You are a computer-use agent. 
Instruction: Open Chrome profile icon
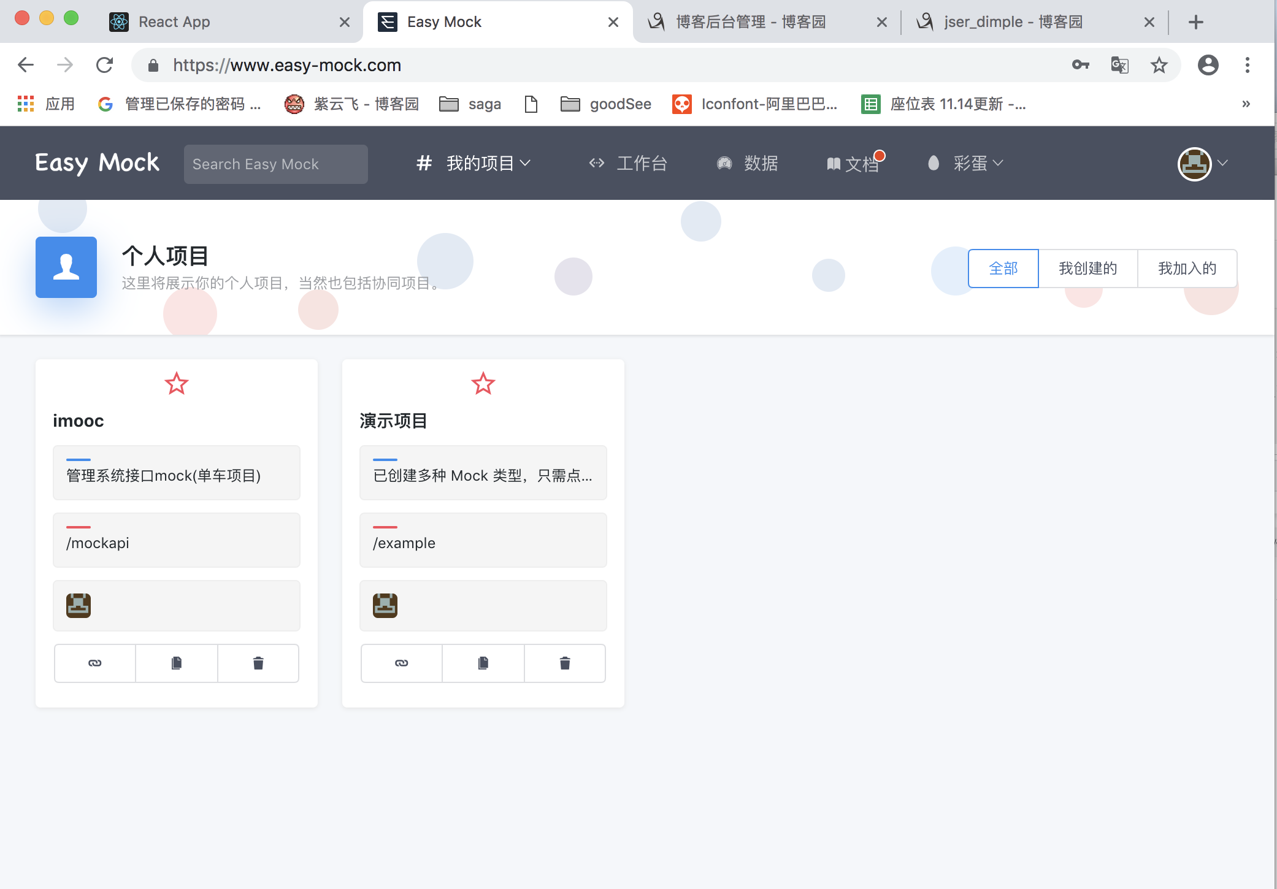1208,65
